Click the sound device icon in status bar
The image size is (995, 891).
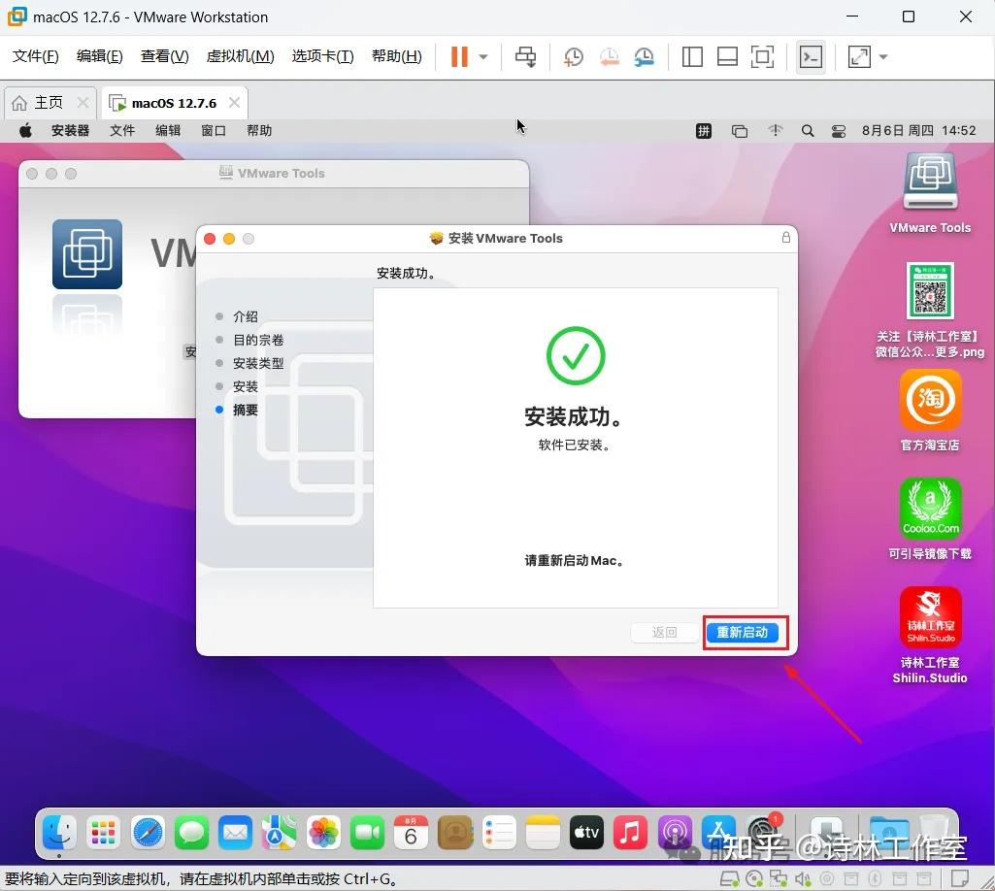pos(803,879)
